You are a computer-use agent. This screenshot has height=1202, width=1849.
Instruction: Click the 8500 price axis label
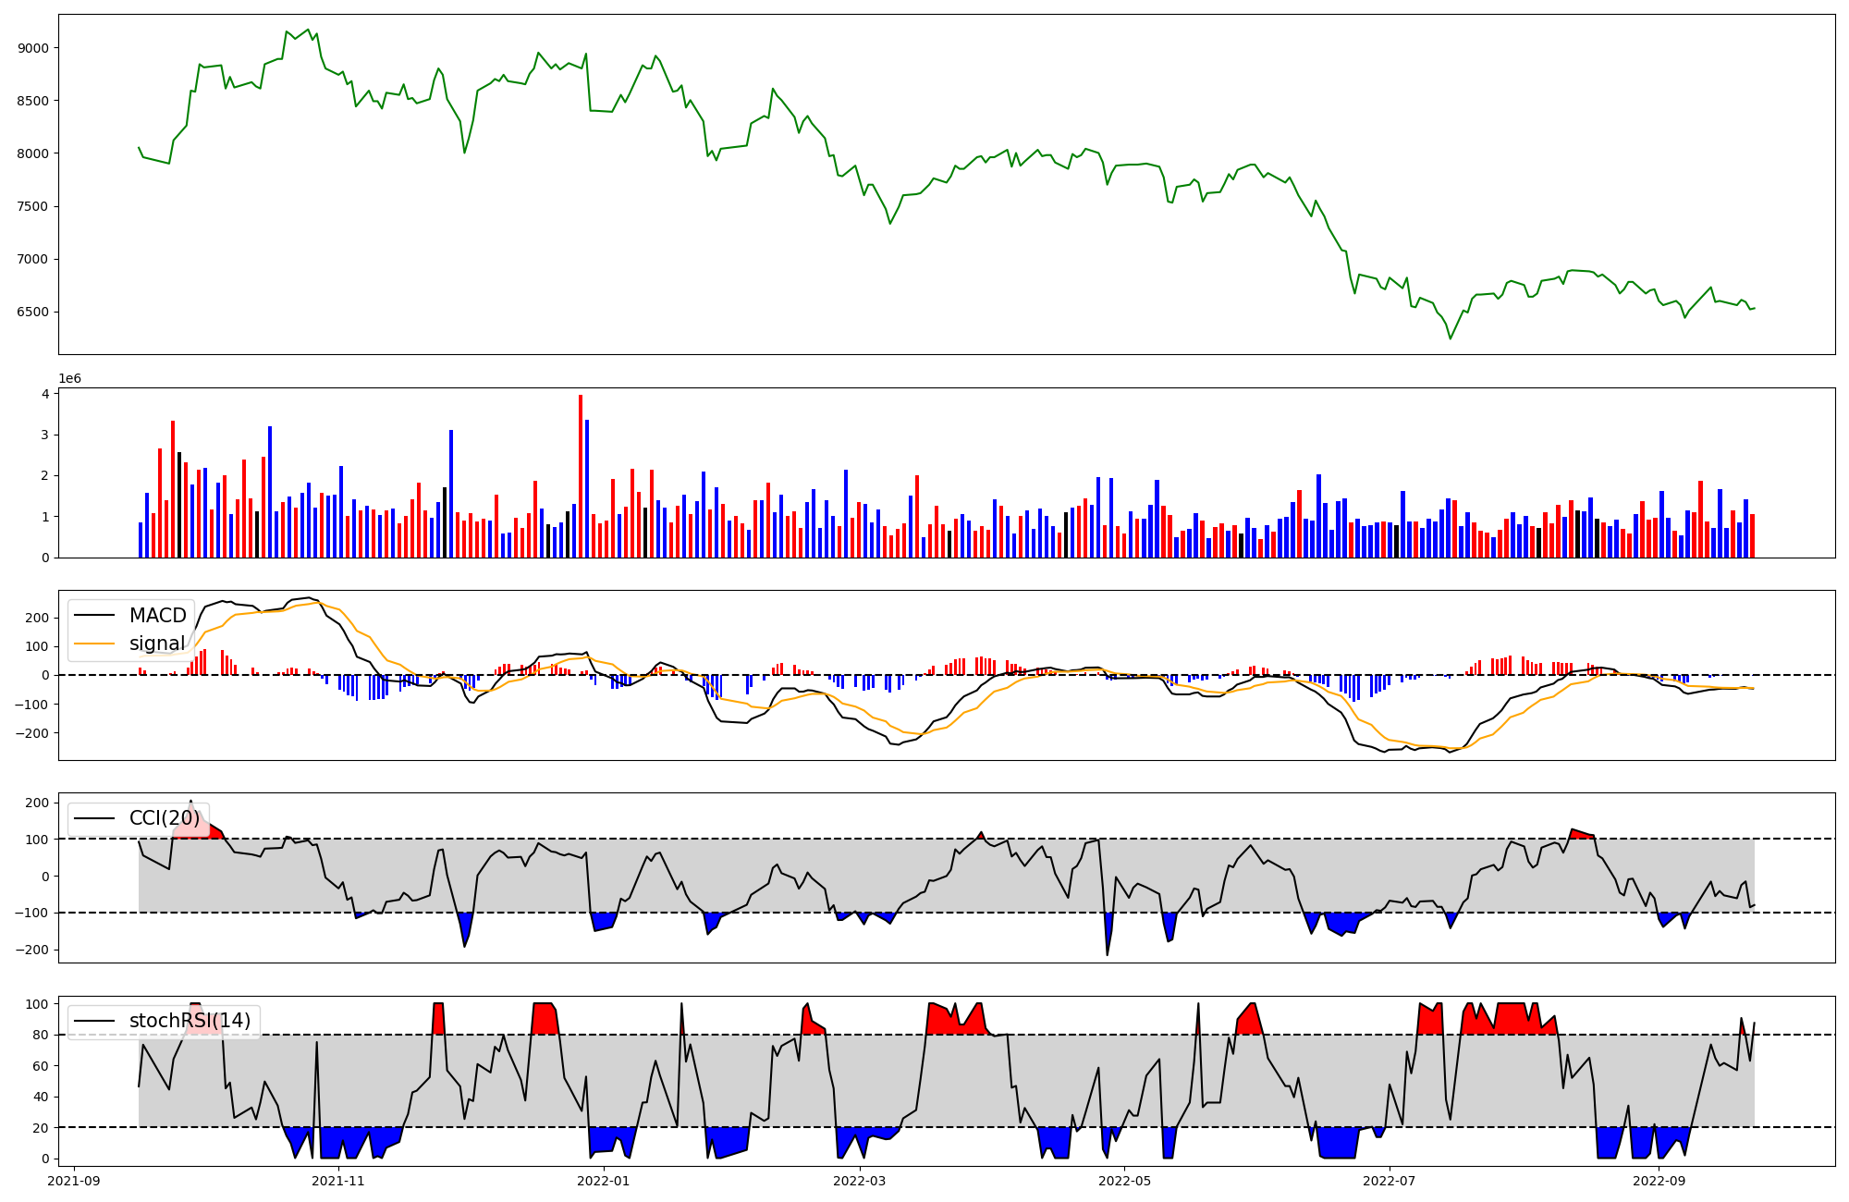[33, 101]
